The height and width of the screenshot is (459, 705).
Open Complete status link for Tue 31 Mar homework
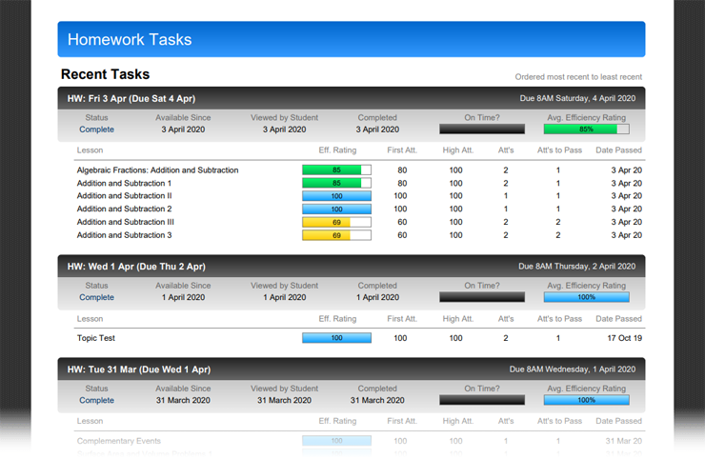(x=96, y=400)
